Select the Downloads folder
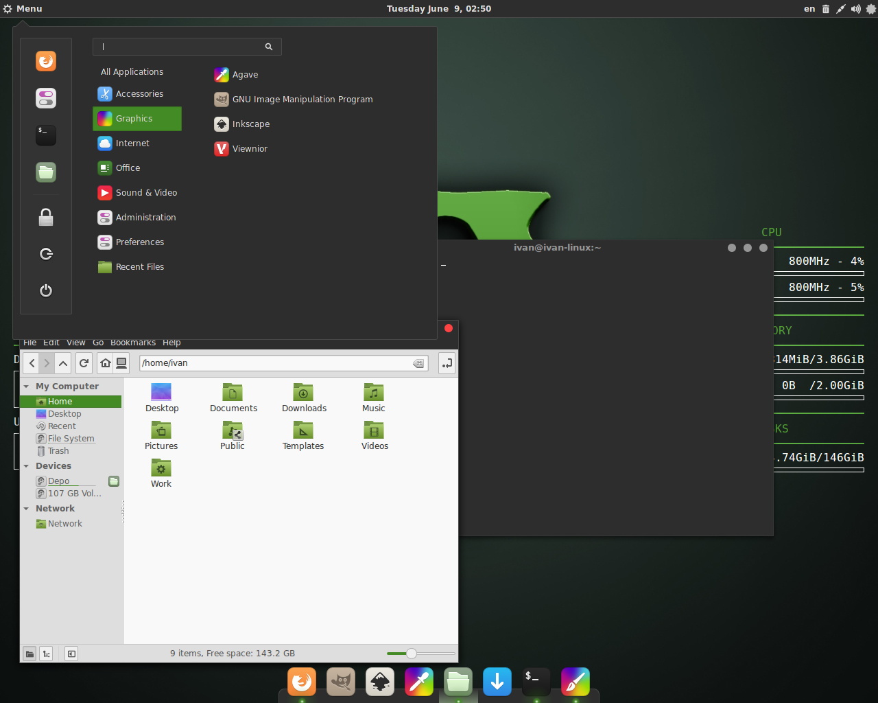Screen dimensions: 878x703 tap(304, 398)
